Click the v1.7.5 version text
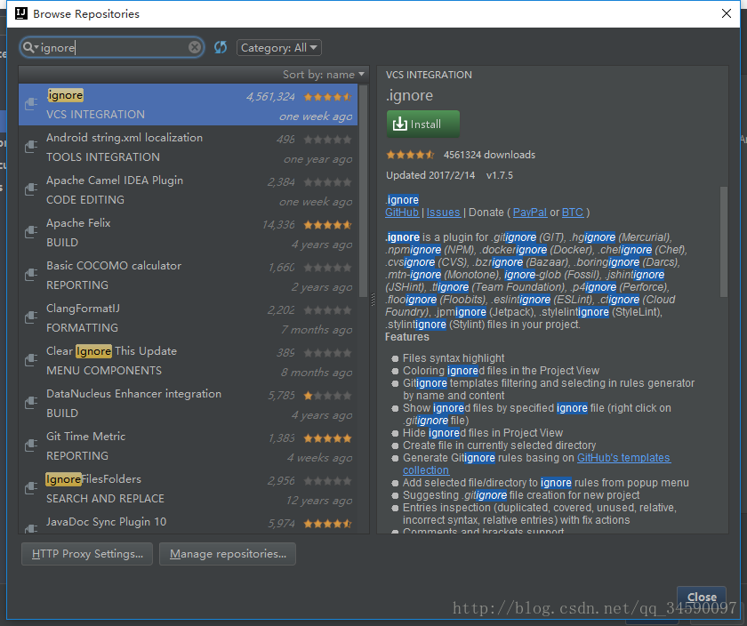Viewport: 747px width, 626px height. tap(499, 175)
